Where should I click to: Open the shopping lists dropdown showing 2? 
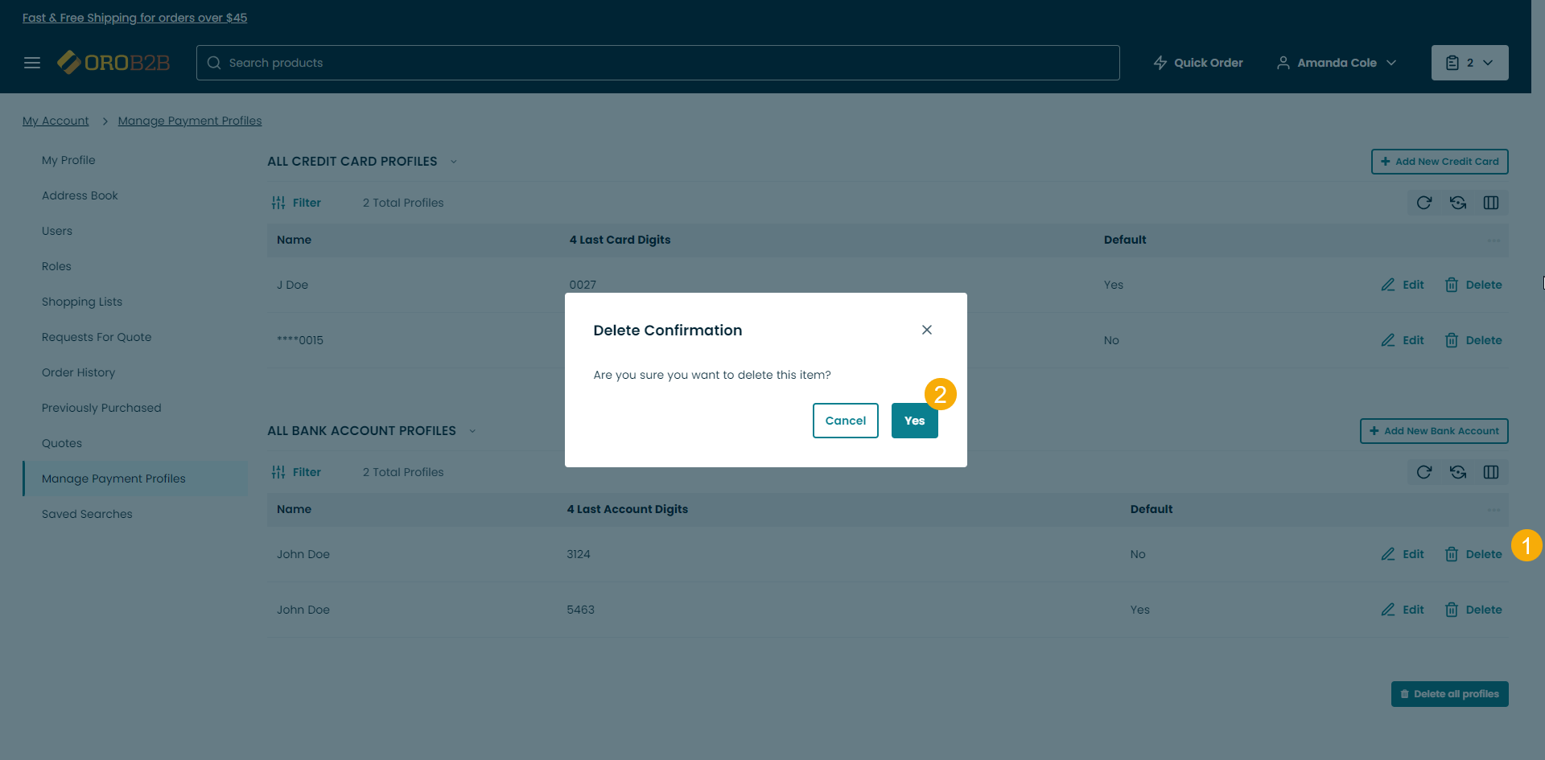[1469, 63]
